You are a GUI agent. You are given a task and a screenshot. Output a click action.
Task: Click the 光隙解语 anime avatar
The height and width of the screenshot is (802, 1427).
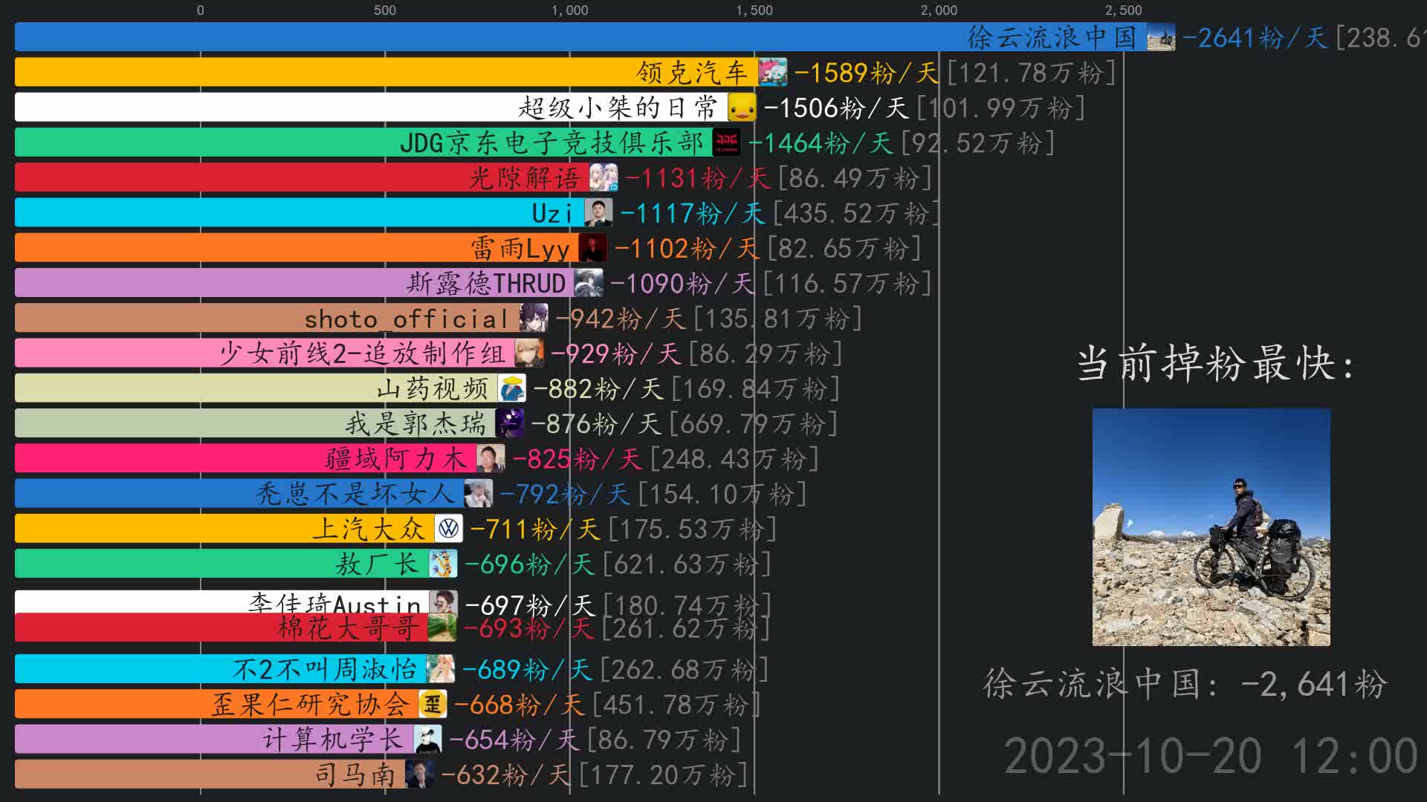pyautogui.click(x=604, y=177)
